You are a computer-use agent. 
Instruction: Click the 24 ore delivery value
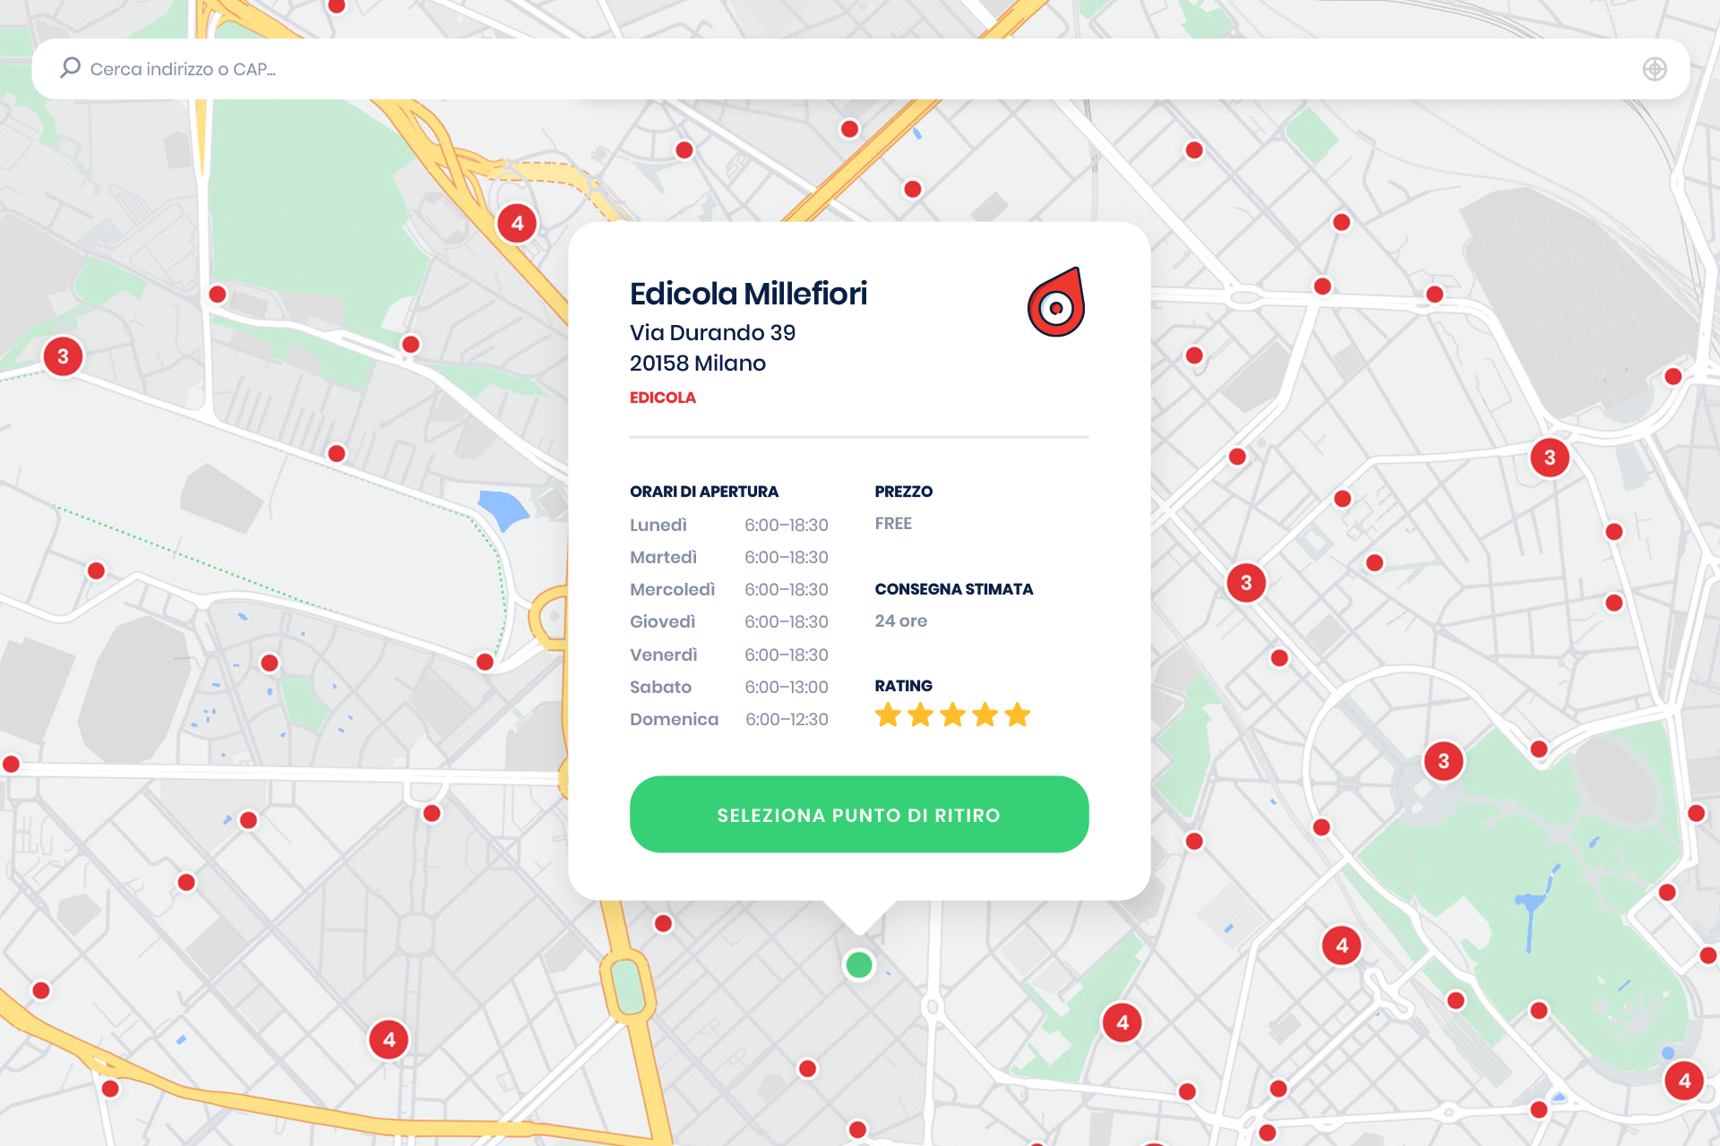click(x=900, y=620)
